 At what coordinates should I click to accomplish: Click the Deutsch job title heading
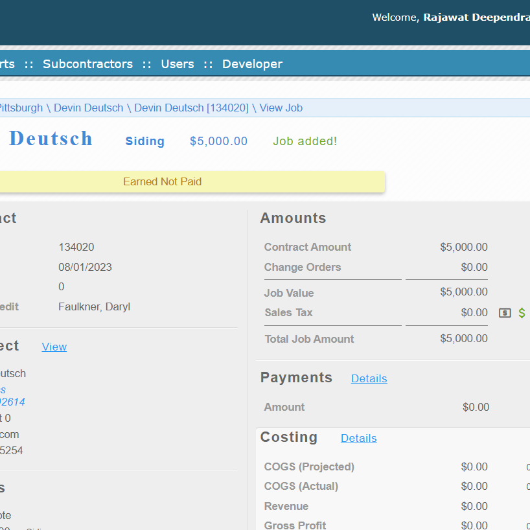tap(51, 139)
